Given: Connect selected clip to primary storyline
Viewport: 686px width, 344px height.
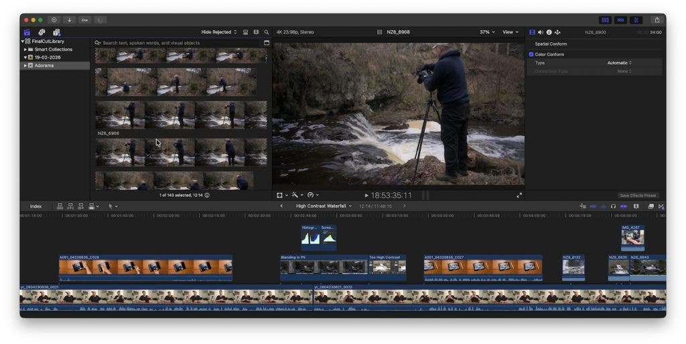Looking at the screenshot, I should click(x=60, y=206).
